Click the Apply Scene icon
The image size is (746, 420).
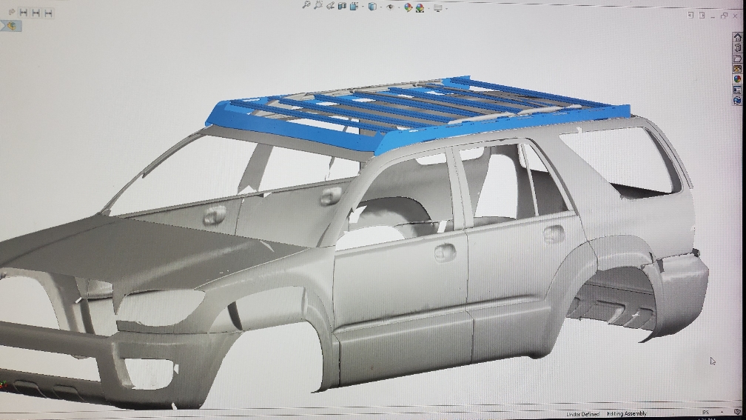click(x=420, y=7)
